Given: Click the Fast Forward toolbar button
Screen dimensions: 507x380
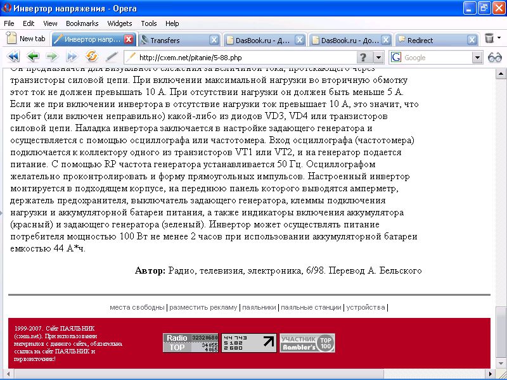Looking at the screenshot, I should 72,57.
